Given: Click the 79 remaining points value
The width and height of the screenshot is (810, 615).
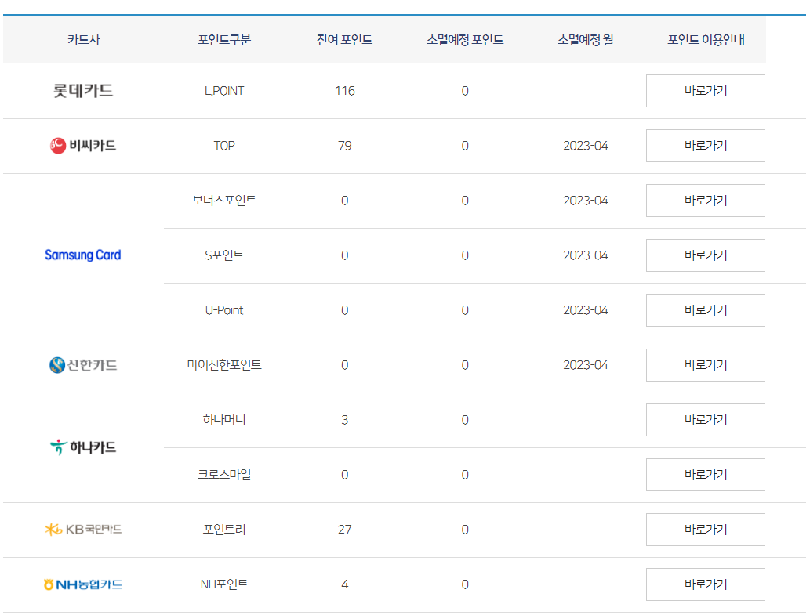Looking at the screenshot, I should pos(344,146).
